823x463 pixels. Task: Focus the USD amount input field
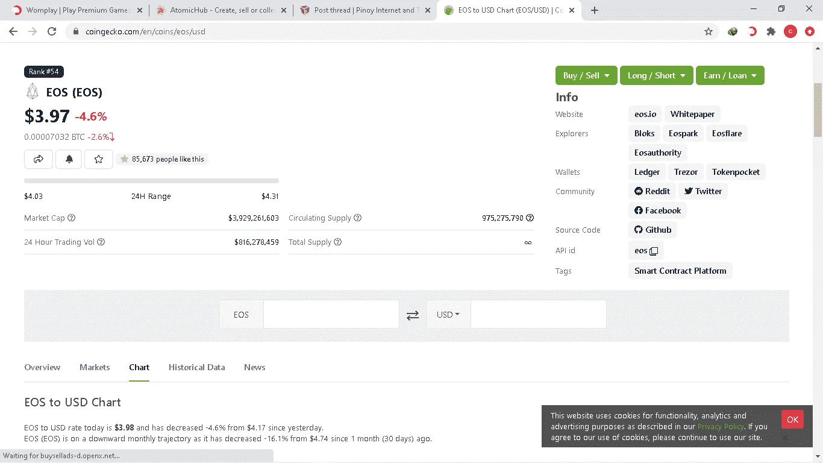[539, 314]
